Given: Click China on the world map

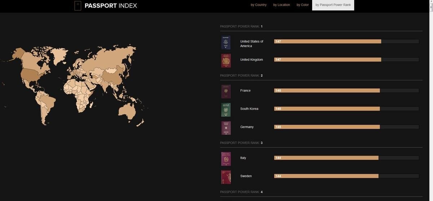Looking at the screenshot, I should point(114,77).
